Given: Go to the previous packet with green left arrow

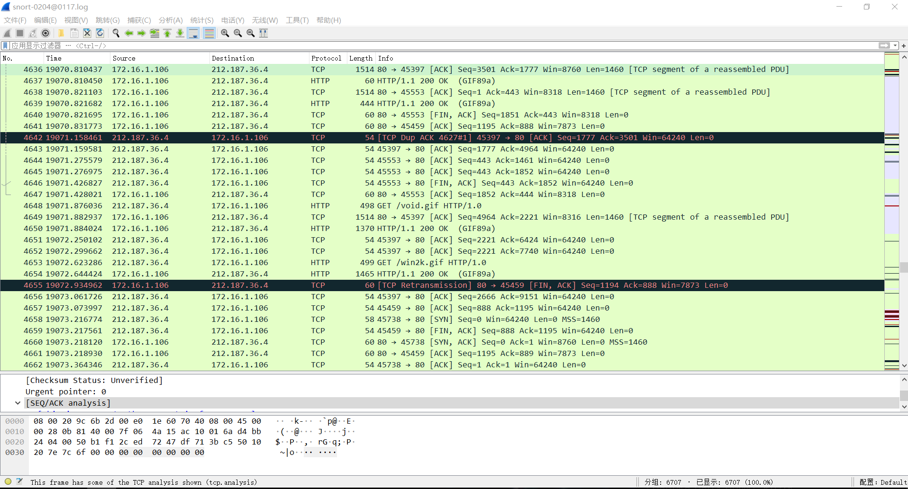Looking at the screenshot, I should pyautogui.click(x=129, y=33).
